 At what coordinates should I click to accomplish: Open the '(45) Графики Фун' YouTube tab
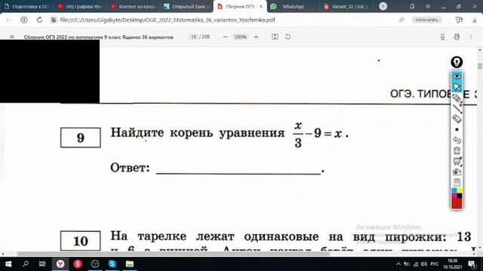[x=80, y=7]
